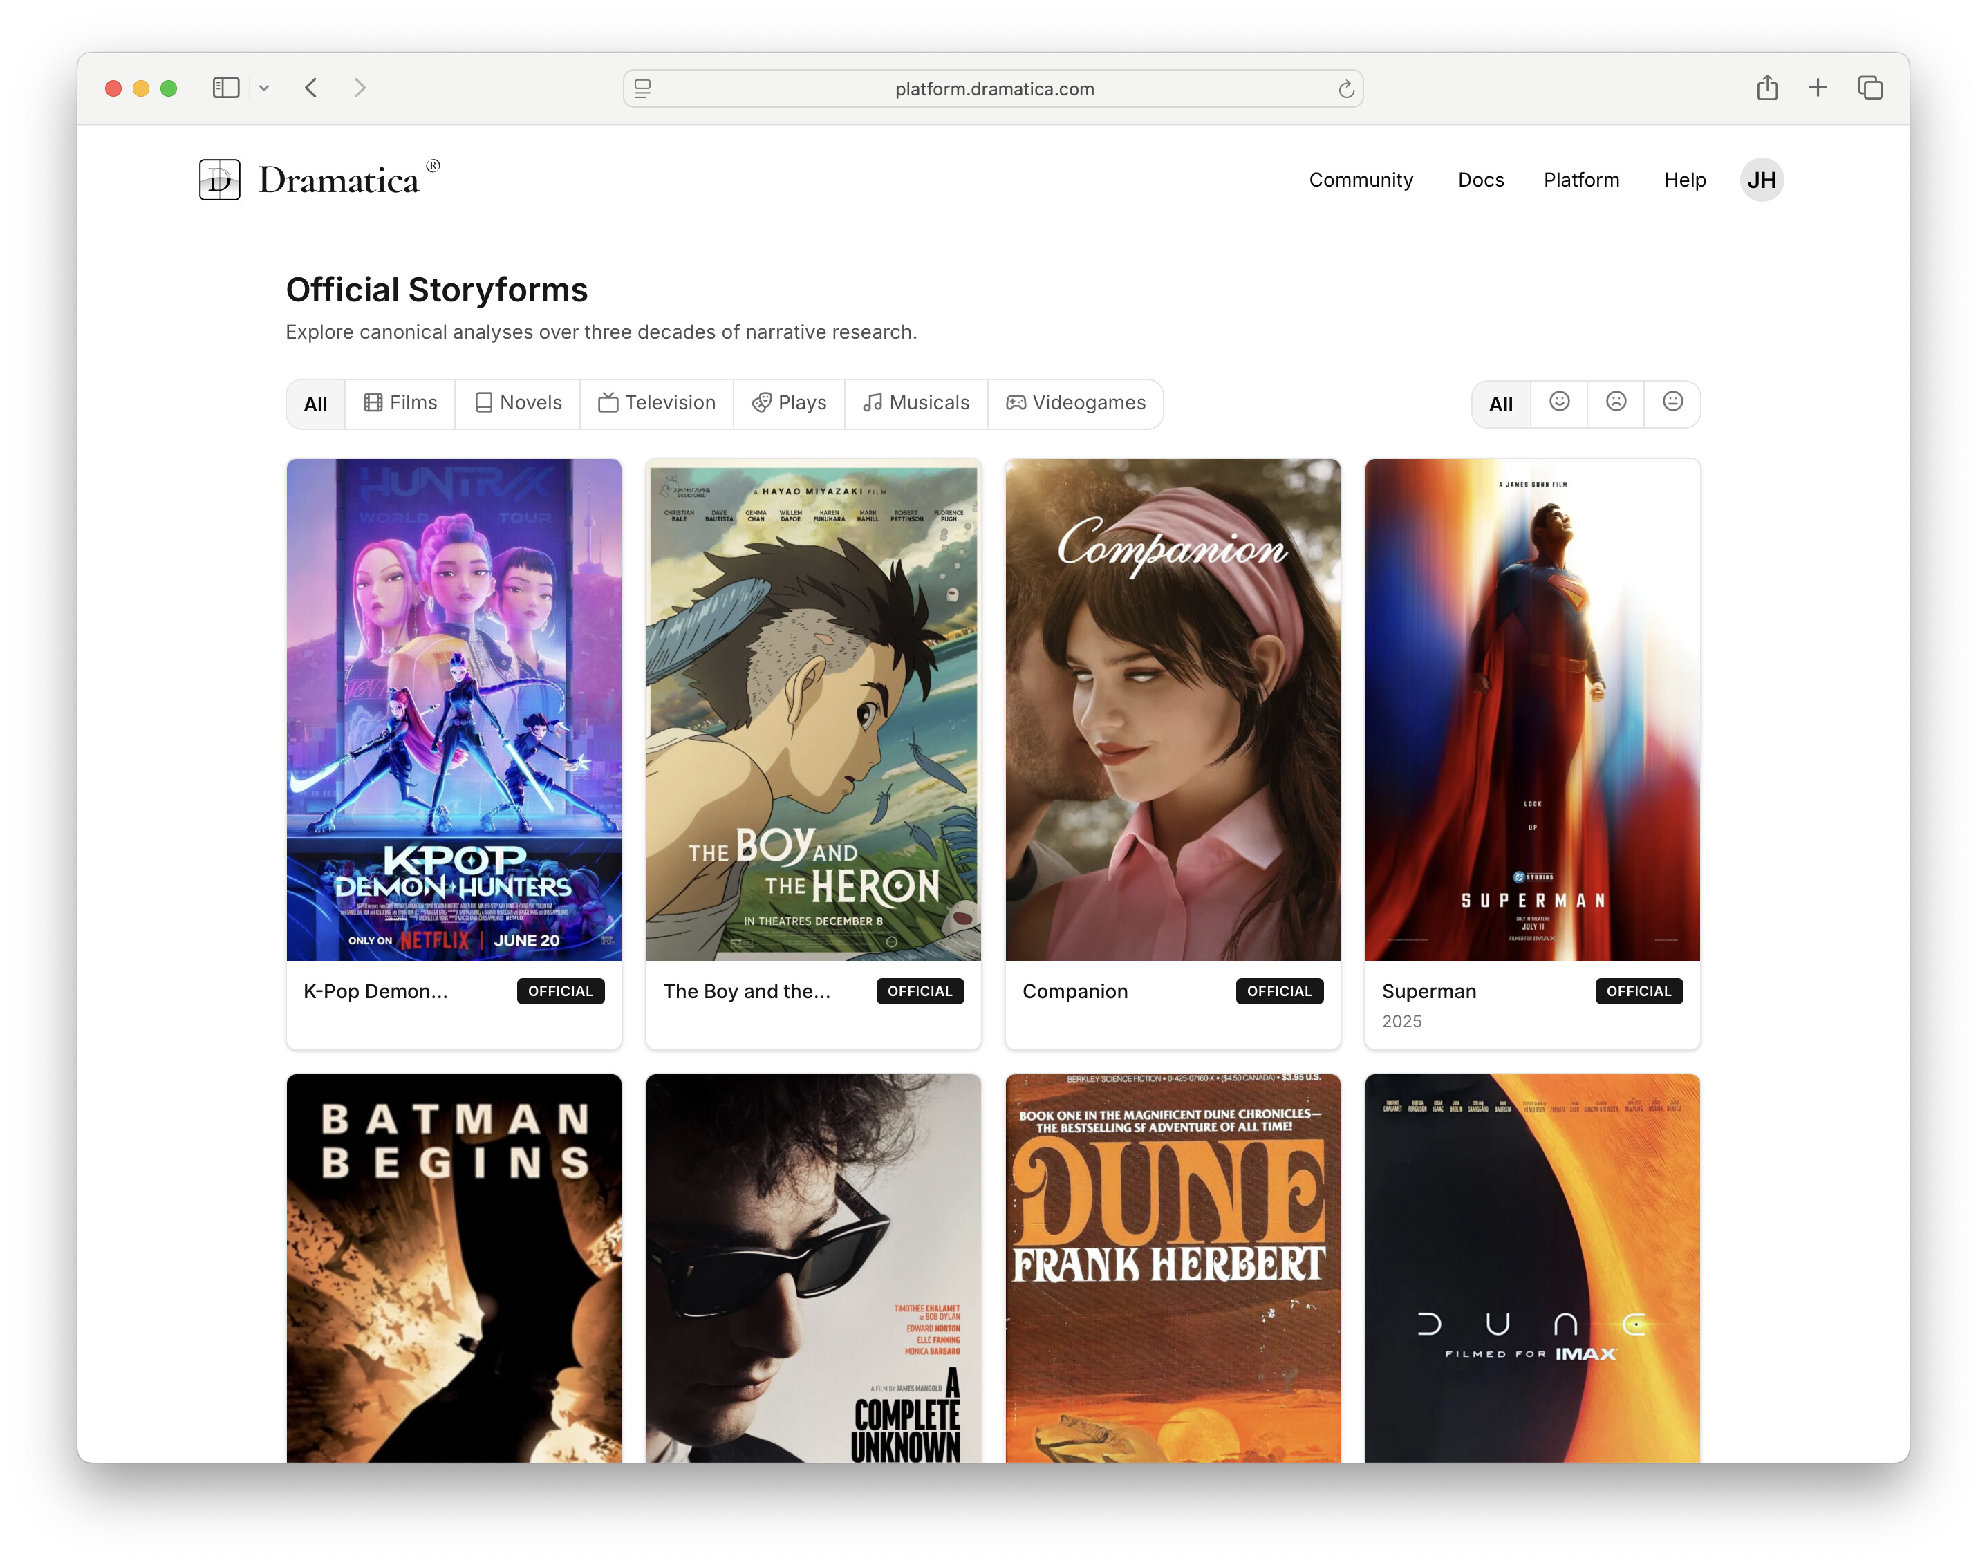Screen dimensions: 1987x1565
Task: Select the All mood filter toggle
Action: click(x=1500, y=404)
